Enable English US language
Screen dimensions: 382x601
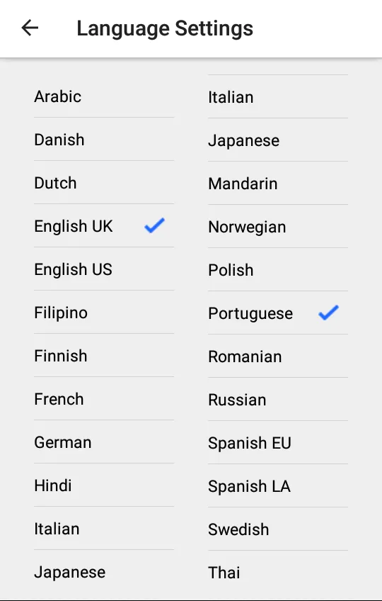point(104,269)
